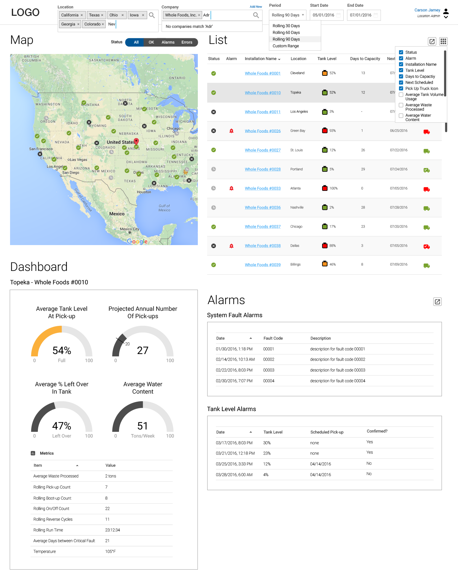Image resolution: width=458 pixels, height=579 pixels.
Task: Check the Average Water Content checkbox
Action: tap(401, 116)
